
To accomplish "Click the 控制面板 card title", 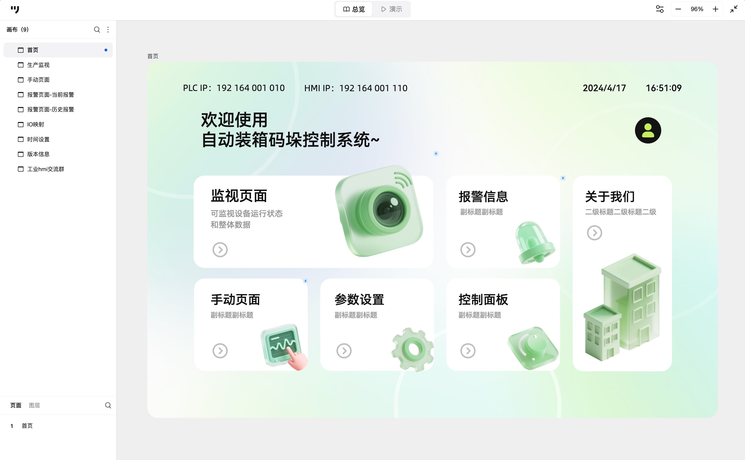I will click(x=483, y=299).
